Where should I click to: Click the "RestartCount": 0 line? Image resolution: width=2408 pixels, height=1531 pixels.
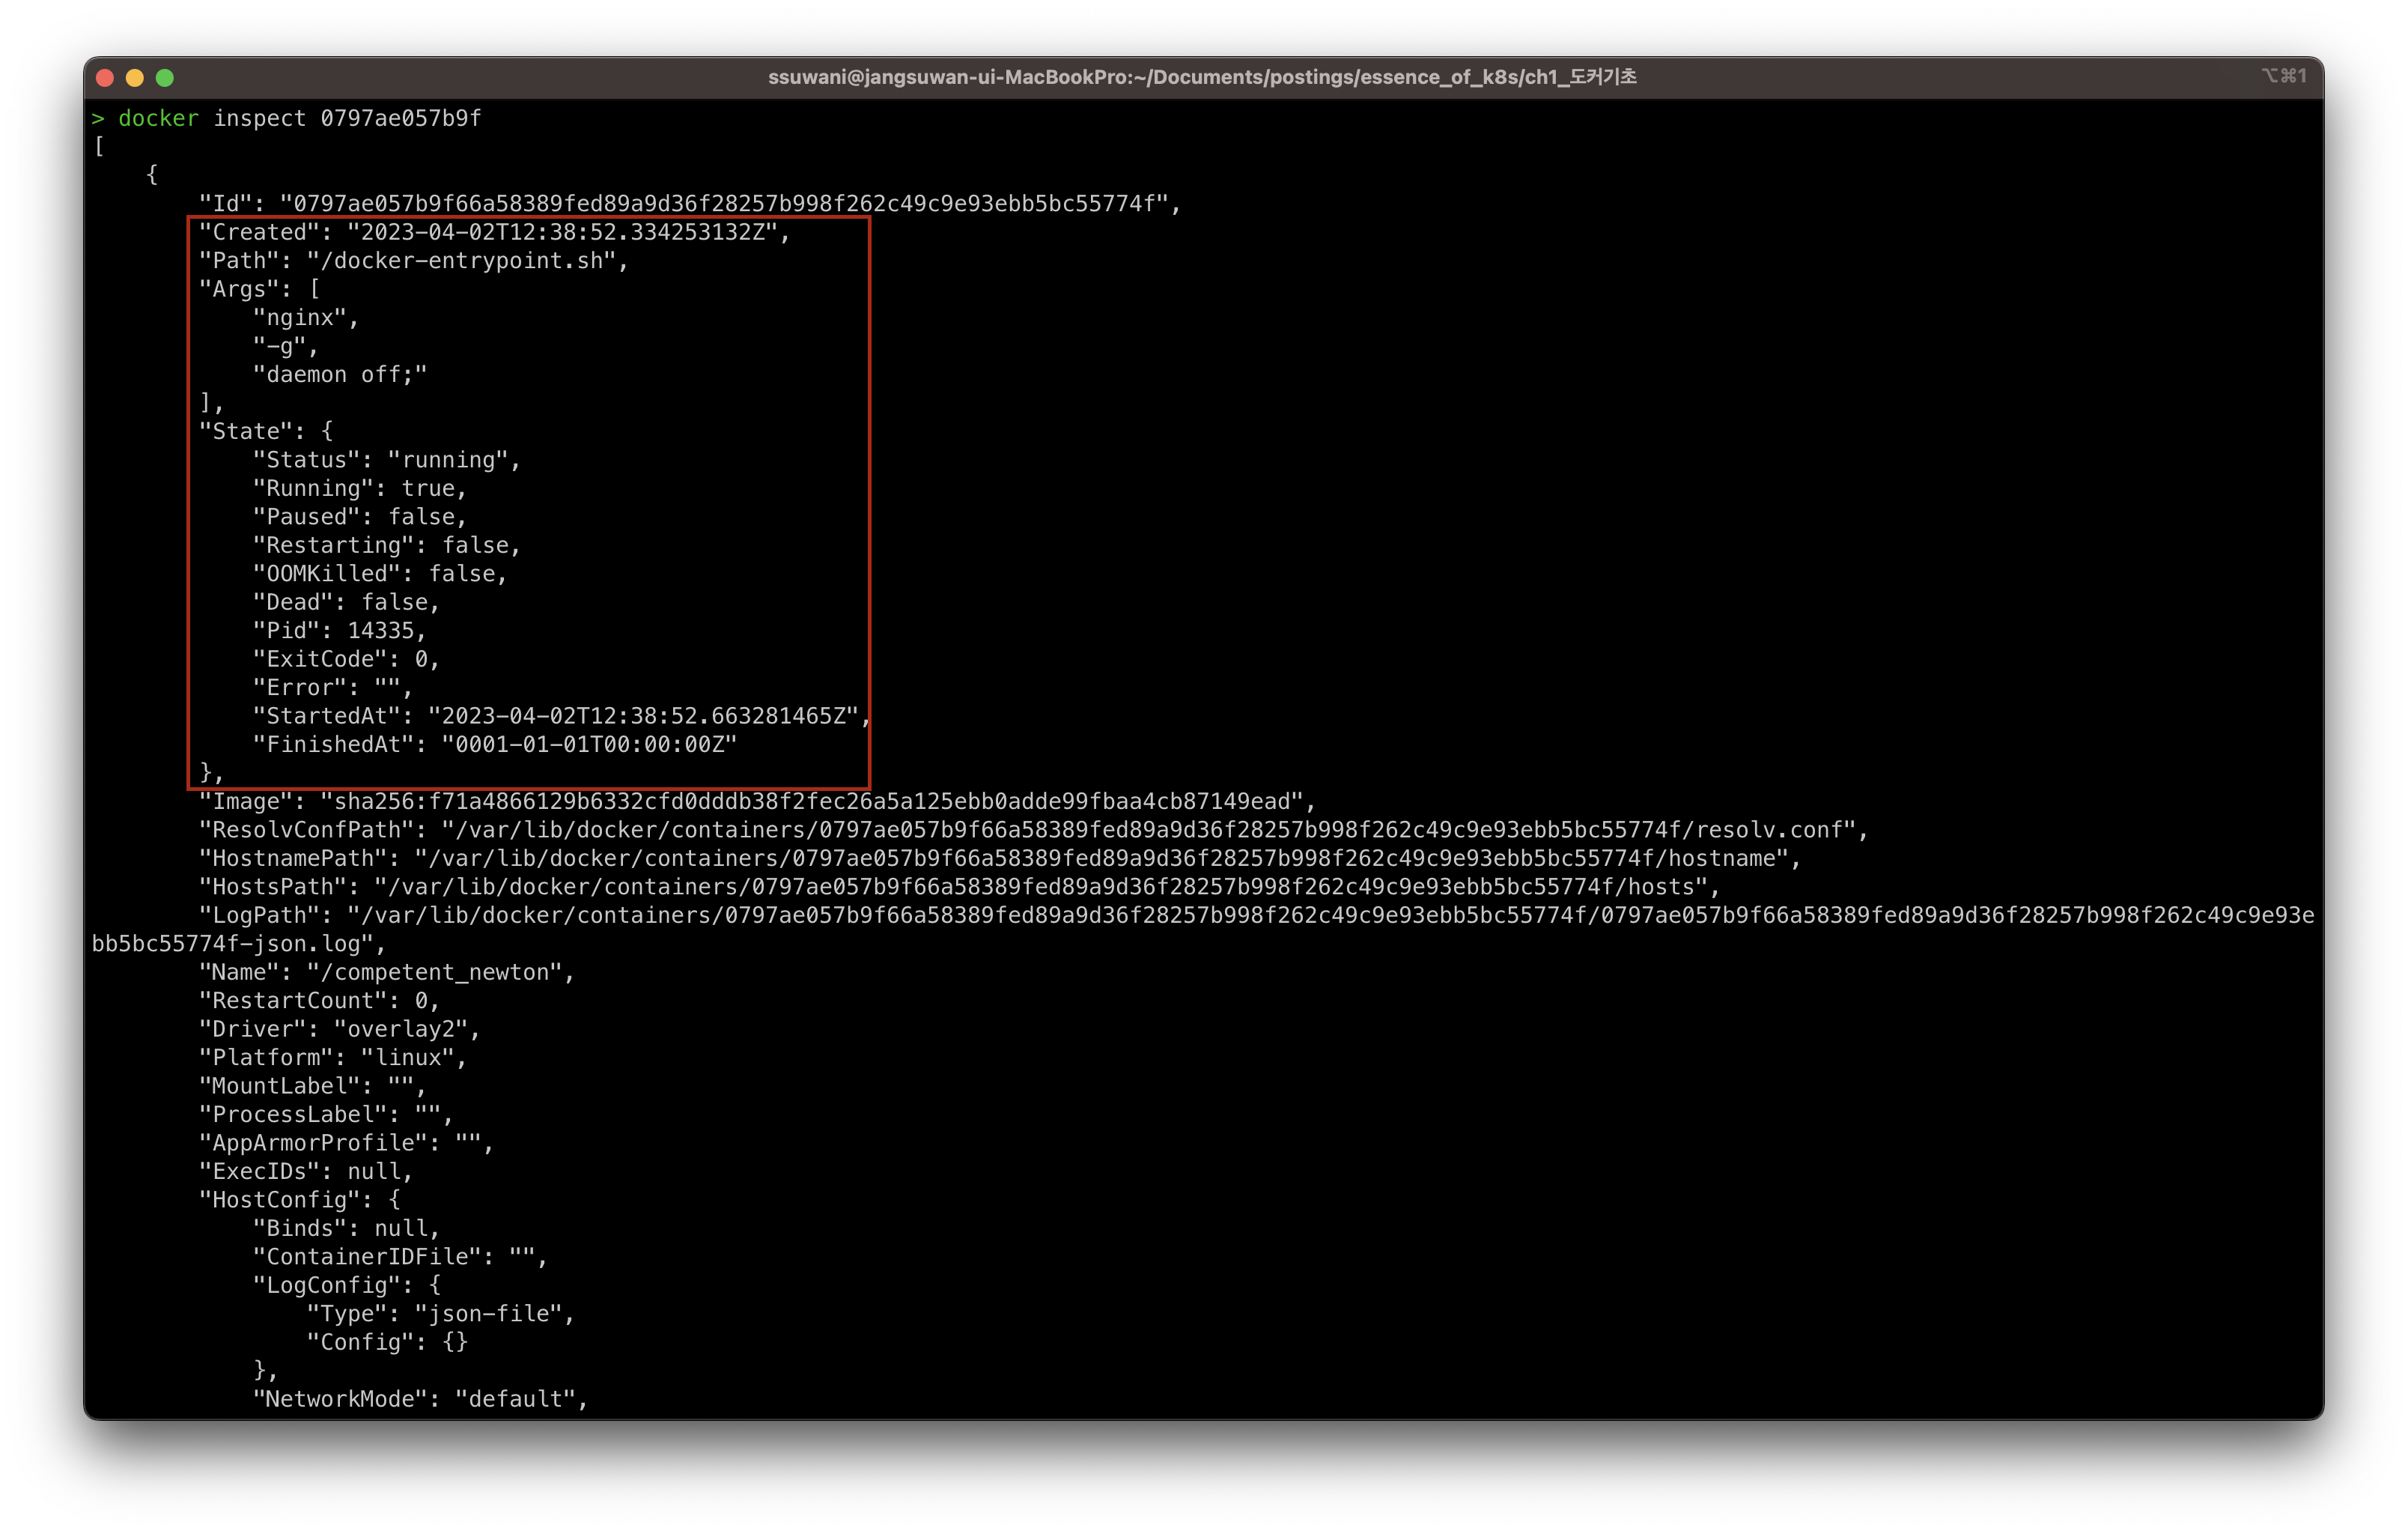pos(319,1001)
